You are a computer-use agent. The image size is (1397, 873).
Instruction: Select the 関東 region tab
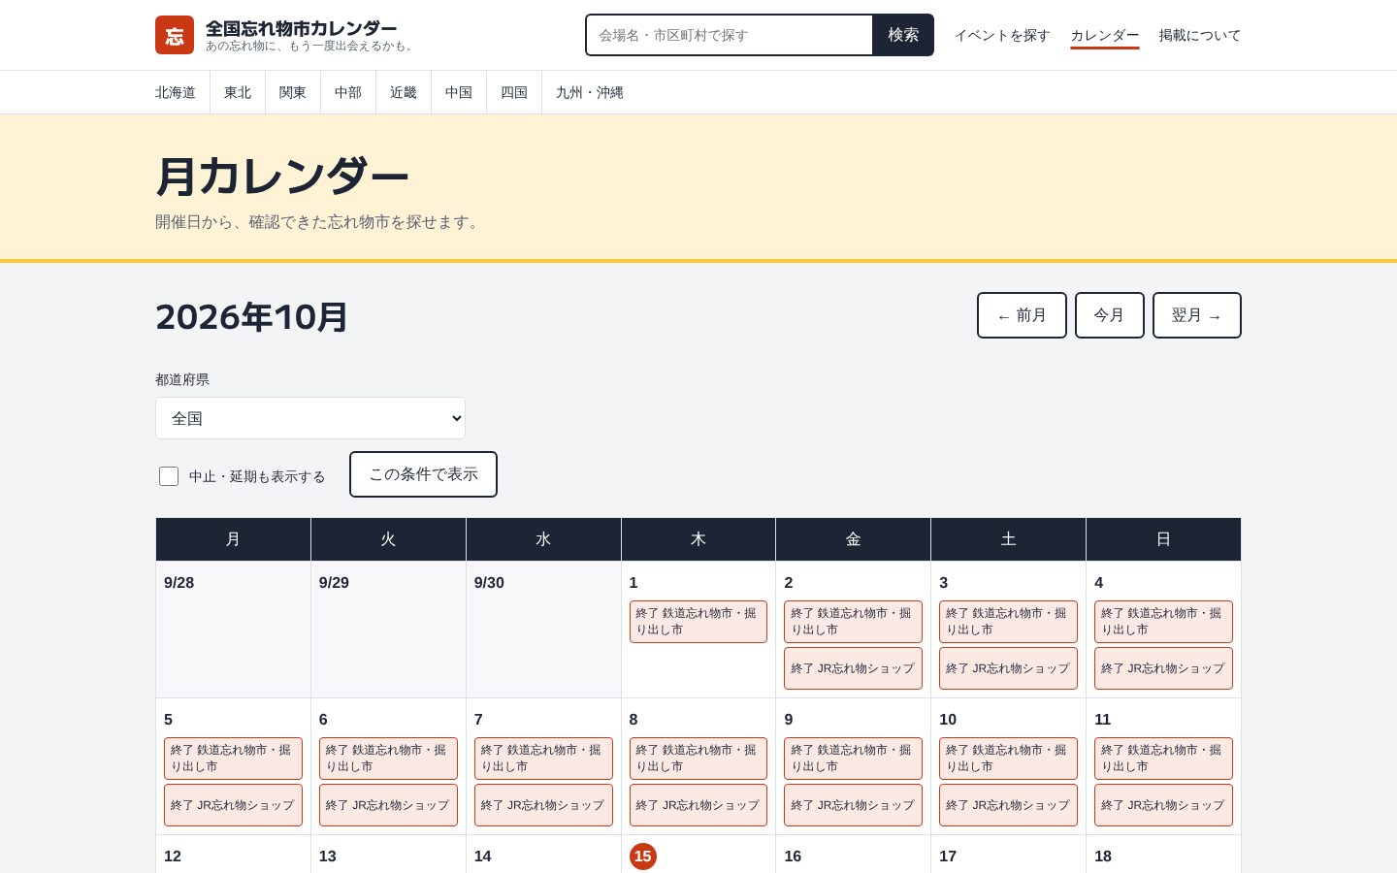[293, 92]
